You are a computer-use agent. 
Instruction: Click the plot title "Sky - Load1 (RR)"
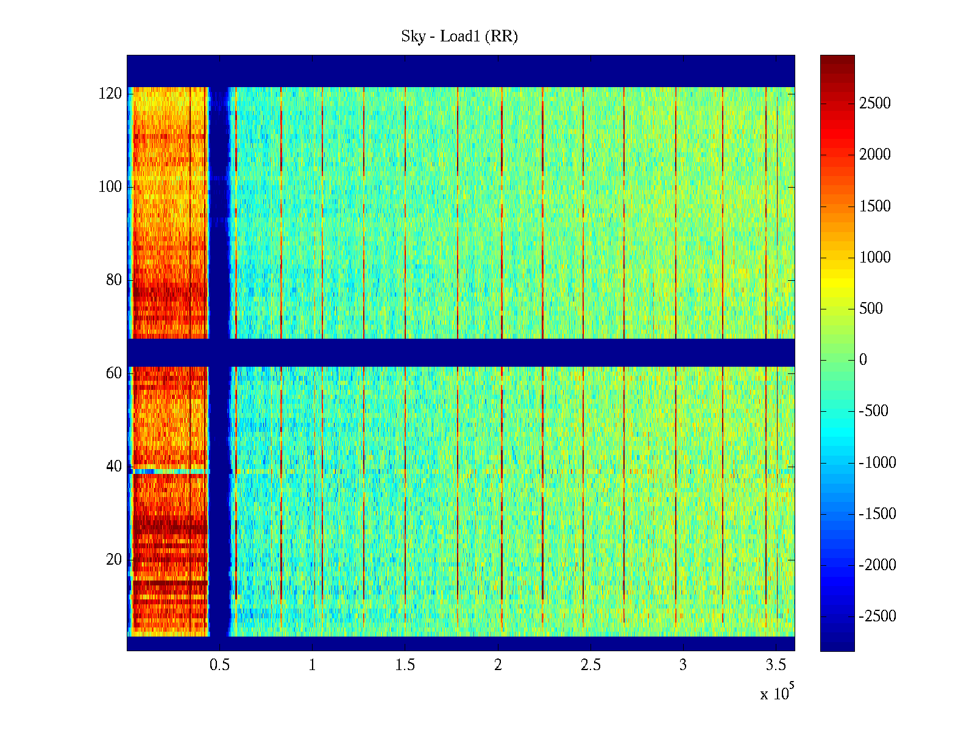click(459, 37)
